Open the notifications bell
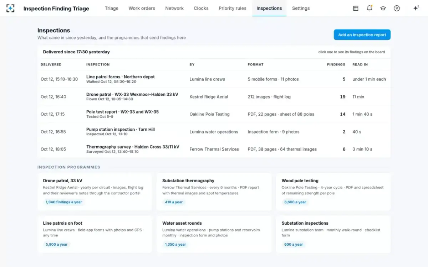This screenshot has height=267, width=428. [370, 8]
